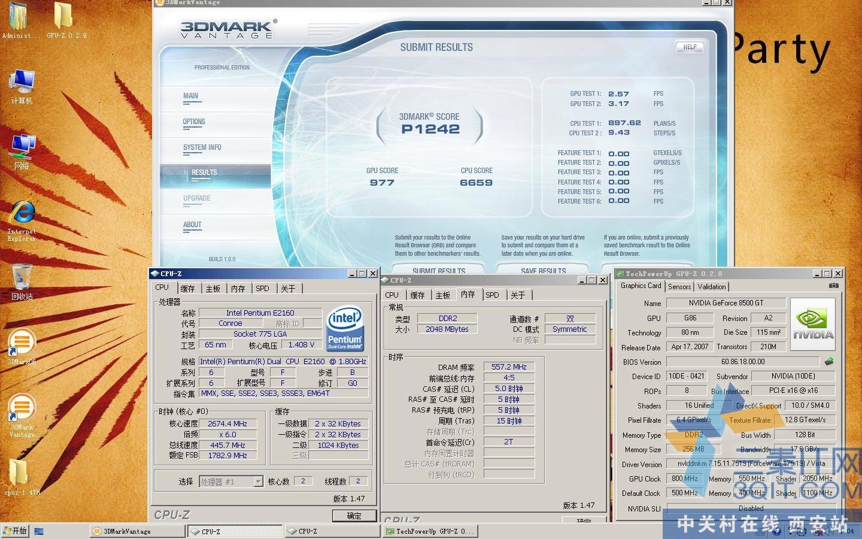Select SPD tab in left CPU-Z window
This screenshot has width=862, height=539.
(x=263, y=289)
